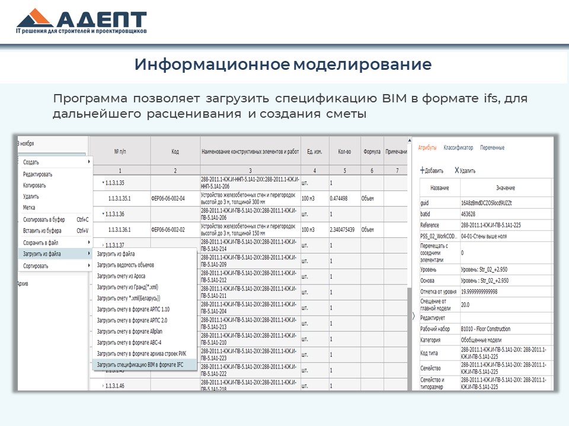Image resolution: width=569 pixels, height=426 pixels.
Task: Select Загрузить смету из Гранд(*.xml)
Action: click(127, 287)
